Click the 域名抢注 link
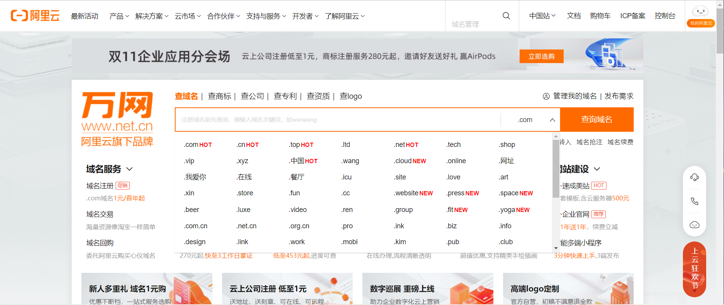 tap(589, 142)
